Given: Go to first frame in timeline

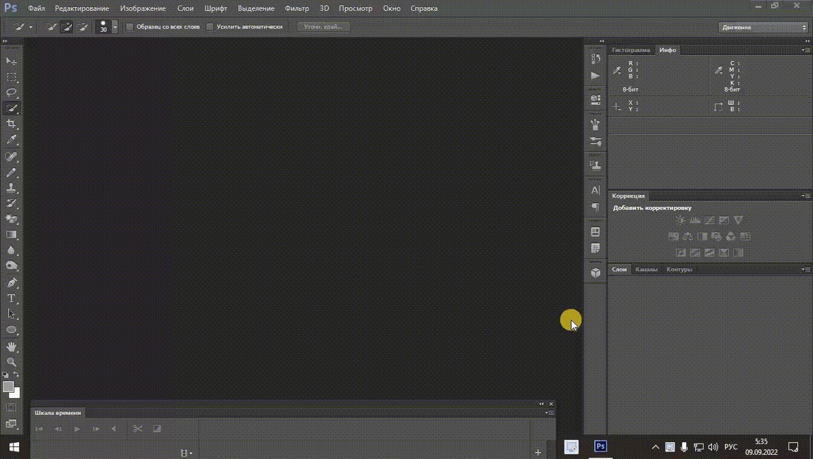Looking at the screenshot, I should [39, 429].
